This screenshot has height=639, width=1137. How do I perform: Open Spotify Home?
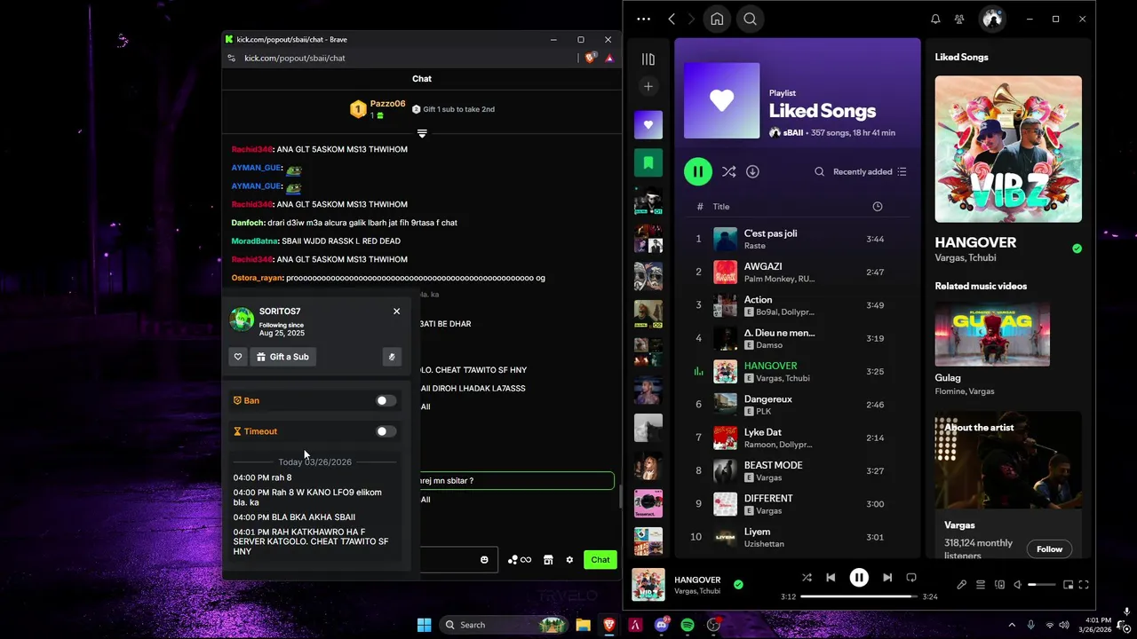(x=717, y=19)
